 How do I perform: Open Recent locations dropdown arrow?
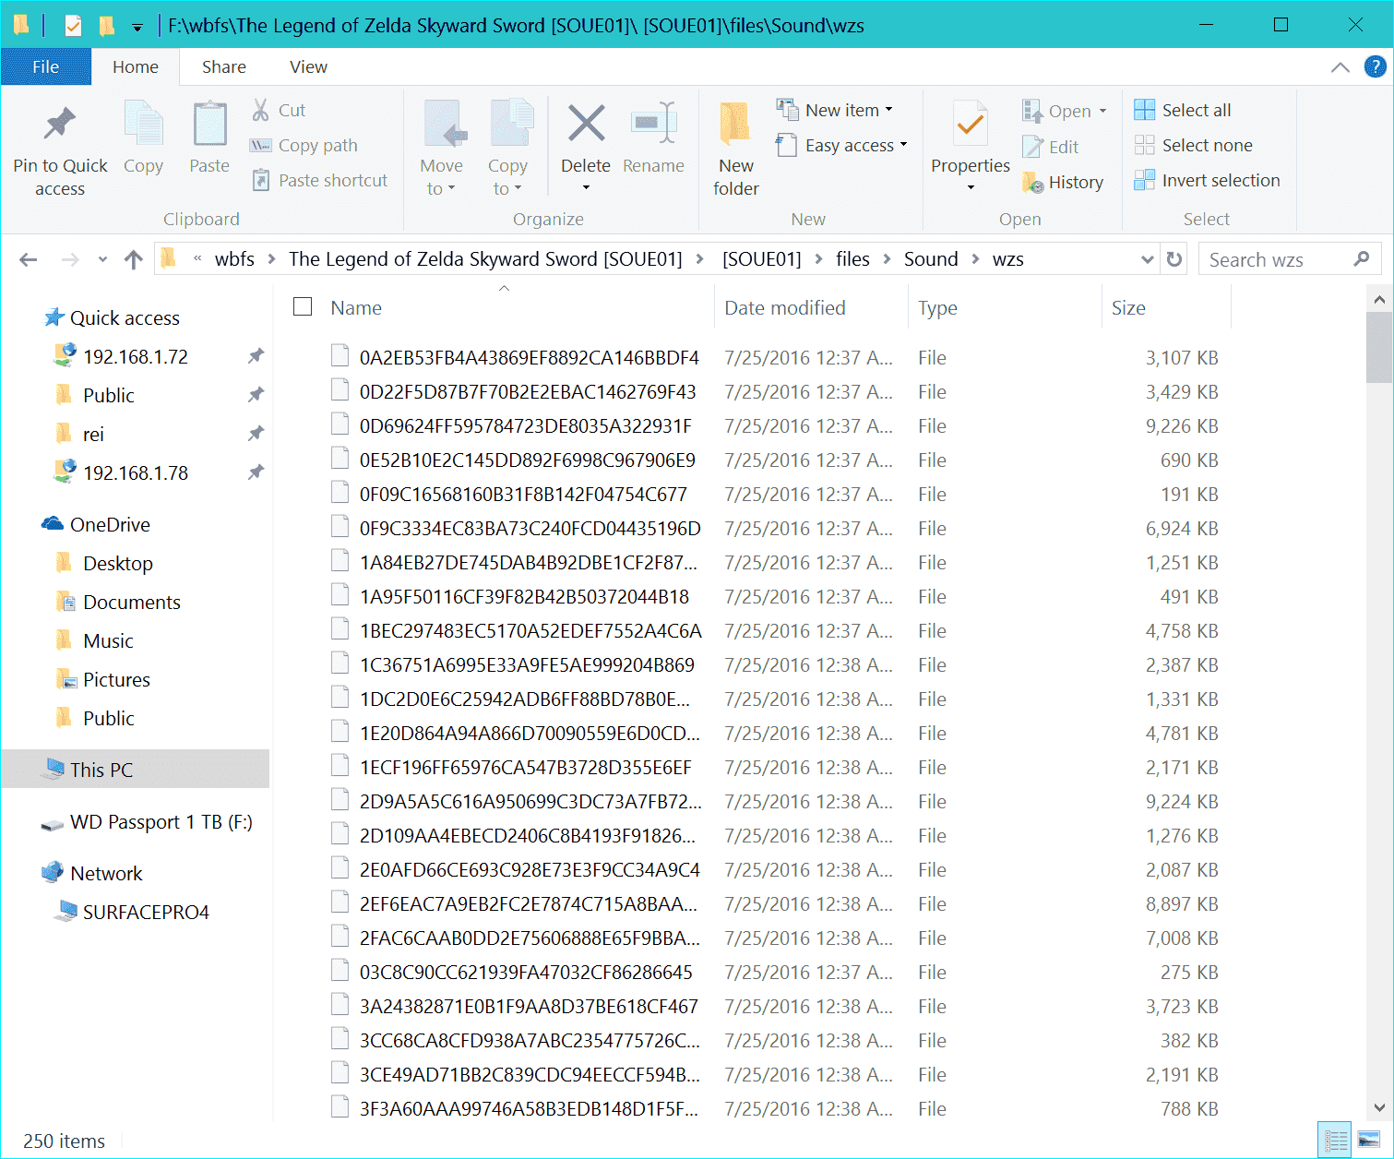click(102, 259)
